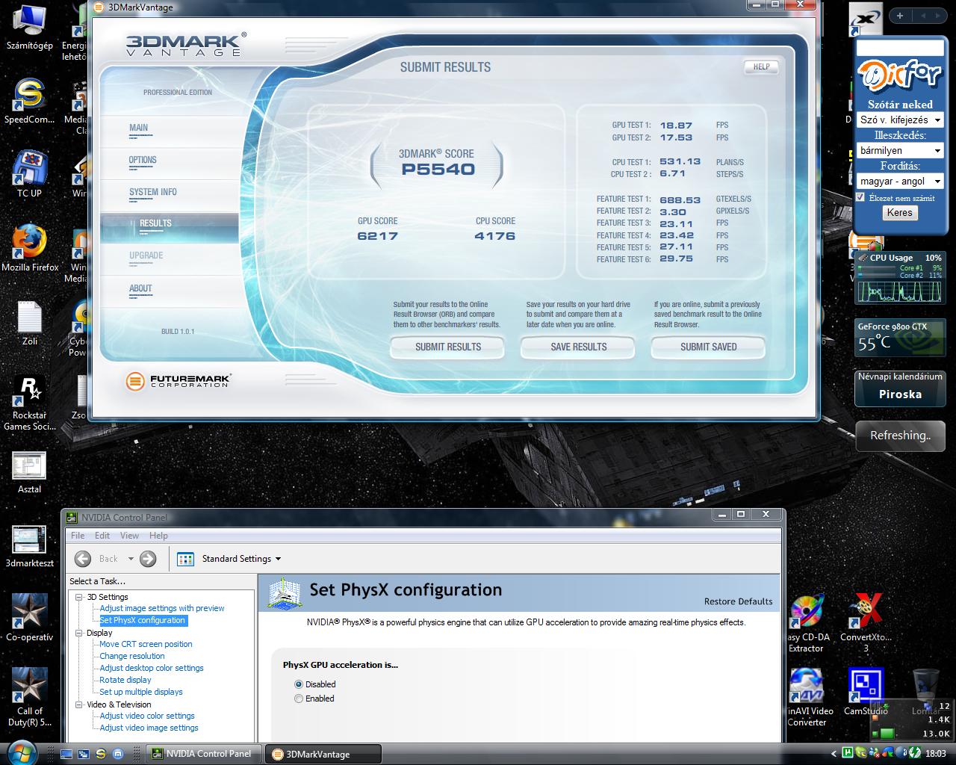The height and width of the screenshot is (765, 956).
Task: Launch the Call of Duty(R) 5 shortcut
Action: [29, 696]
